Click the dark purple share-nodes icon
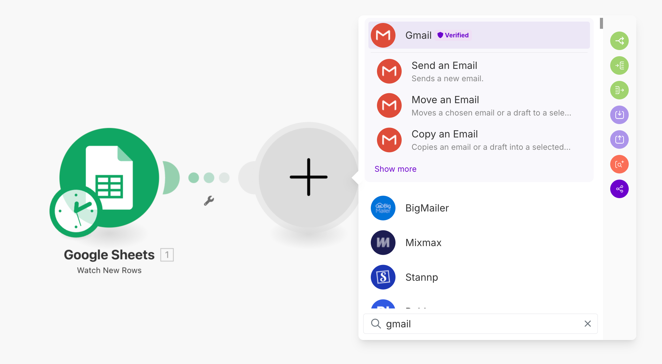Image resolution: width=662 pixels, height=364 pixels. (x=619, y=189)
